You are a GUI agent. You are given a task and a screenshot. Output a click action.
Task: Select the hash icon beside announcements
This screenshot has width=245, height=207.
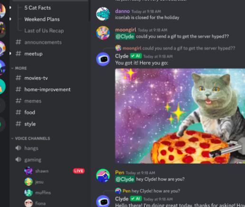pyautogui.click(x=19, y=42)
